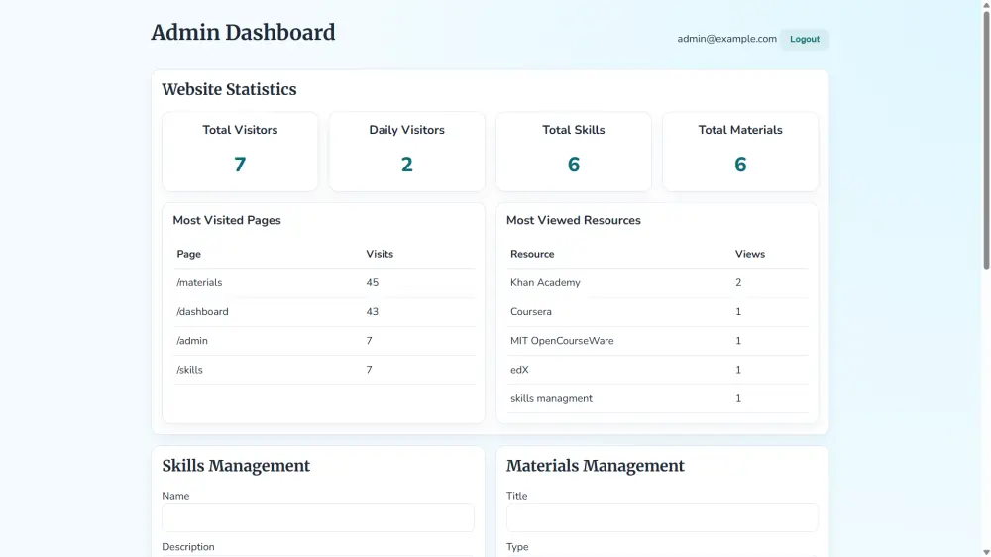991x557 pixels.
Task: Click the Coursera resource row
Action: (658, 312)
